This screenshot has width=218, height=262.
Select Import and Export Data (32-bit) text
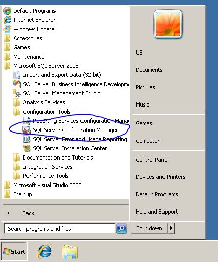point(62,75)
